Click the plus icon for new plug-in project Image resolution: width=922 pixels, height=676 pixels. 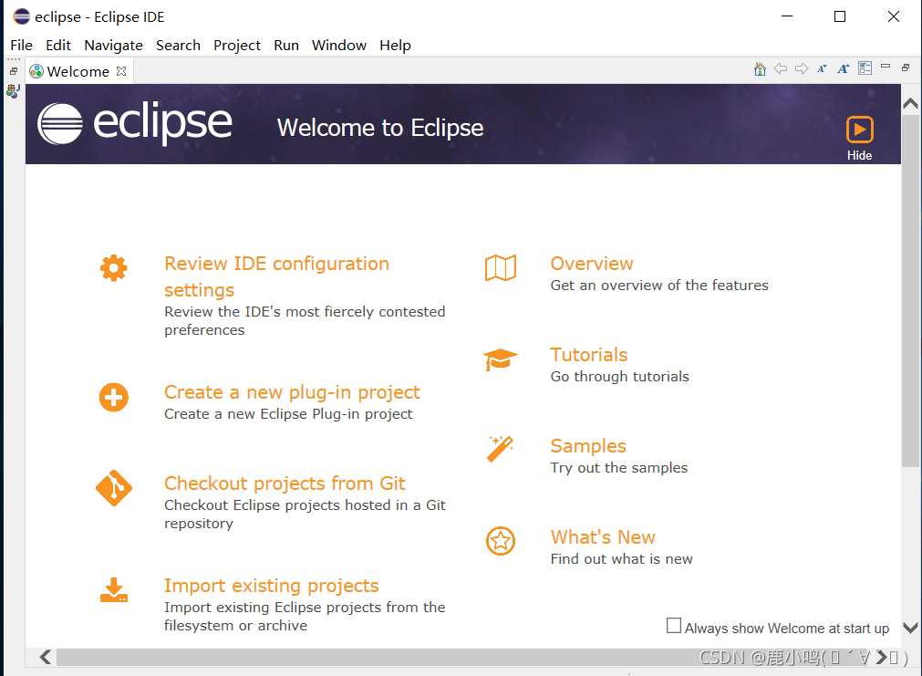point(113,397)
